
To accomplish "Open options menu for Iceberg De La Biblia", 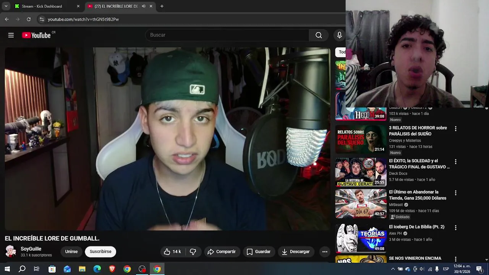I will (x=455, y=228).
